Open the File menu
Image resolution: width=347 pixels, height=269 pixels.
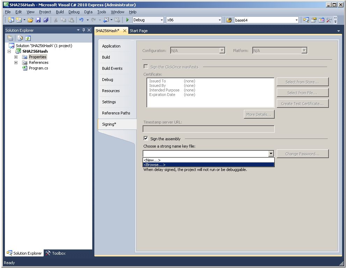tap(8, 12)
